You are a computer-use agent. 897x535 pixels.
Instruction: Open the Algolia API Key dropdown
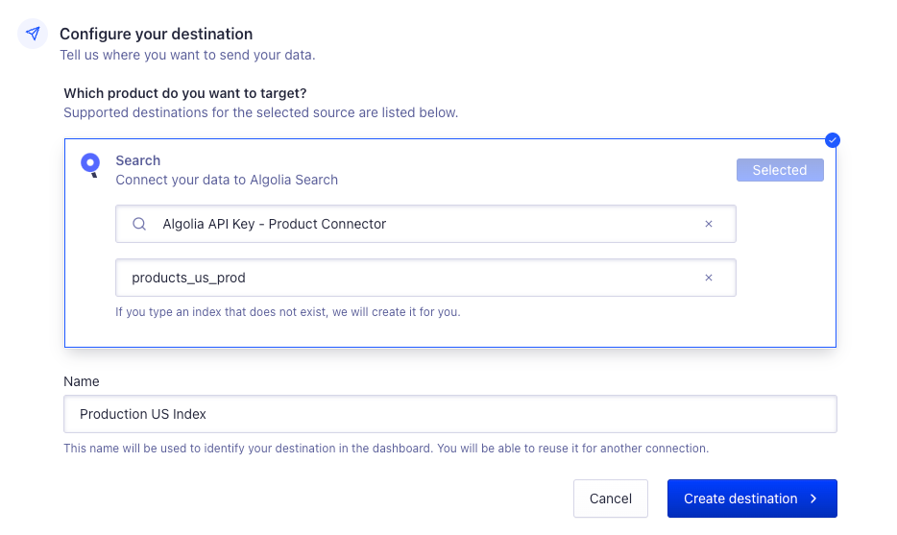[423, 224]
